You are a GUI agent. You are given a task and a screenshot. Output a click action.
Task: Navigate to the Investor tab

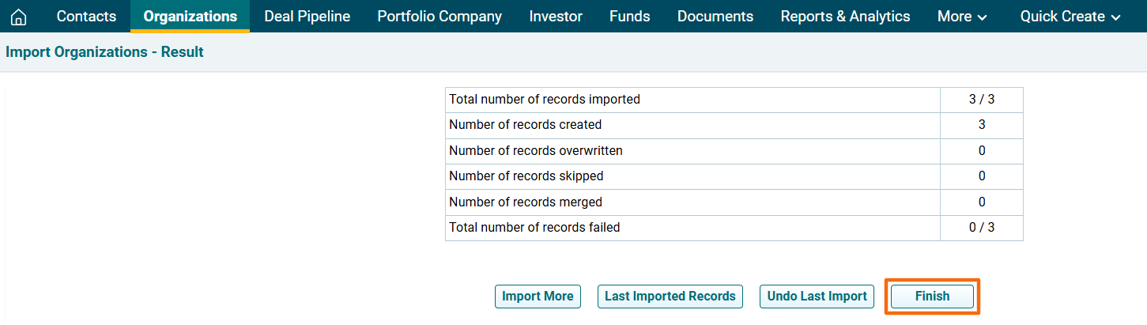(x=556, y=17)
